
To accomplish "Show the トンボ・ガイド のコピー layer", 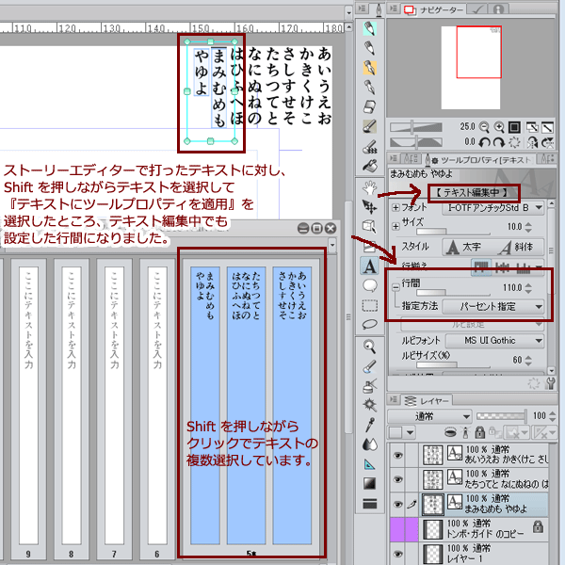I will 397,529.
